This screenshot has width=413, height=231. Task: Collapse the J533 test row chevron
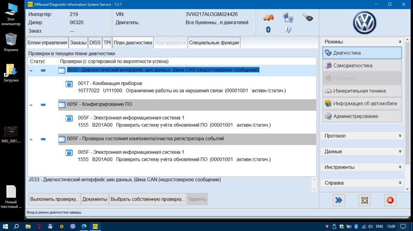(x=31, y=70)
